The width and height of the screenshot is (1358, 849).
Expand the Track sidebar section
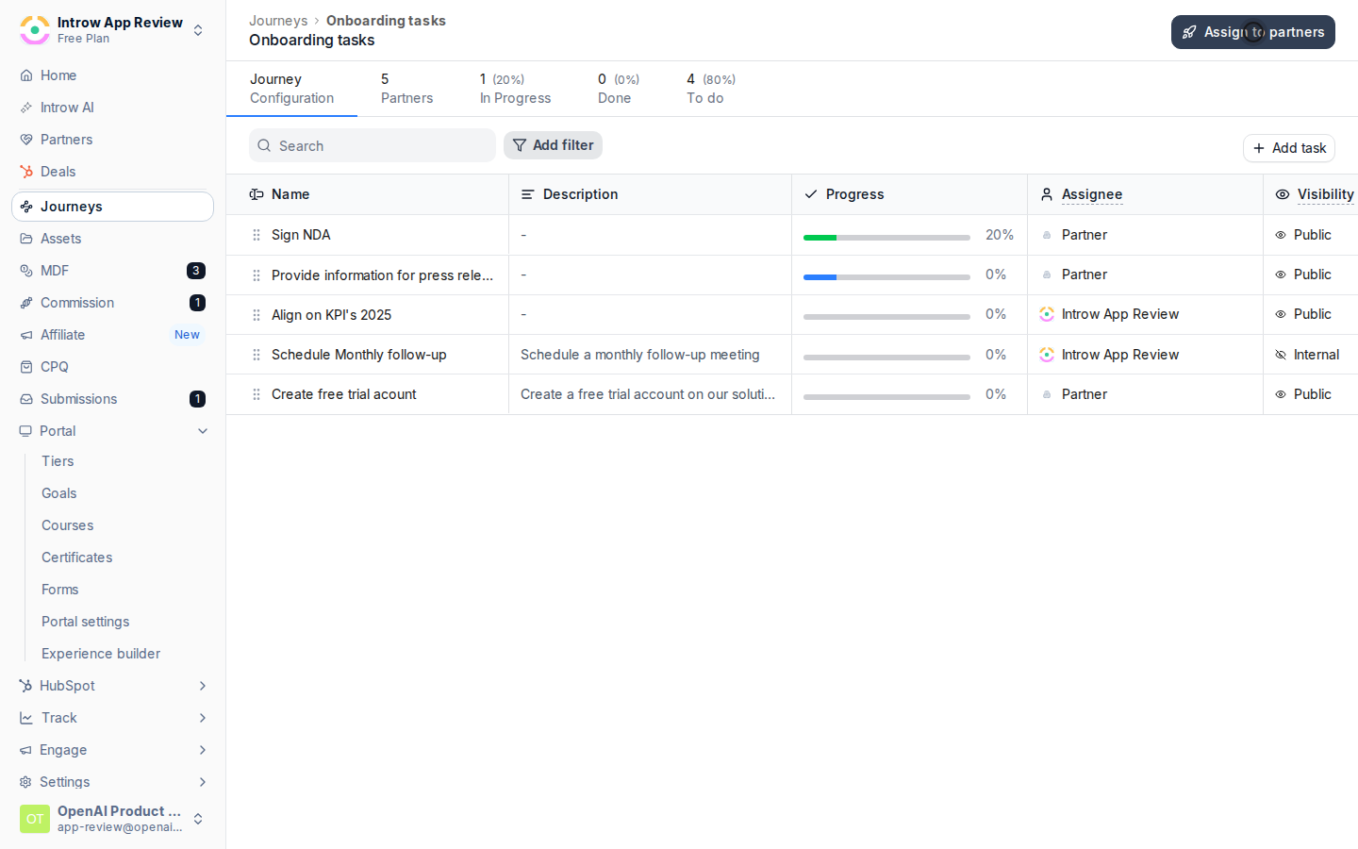click(x=203, y=718)
